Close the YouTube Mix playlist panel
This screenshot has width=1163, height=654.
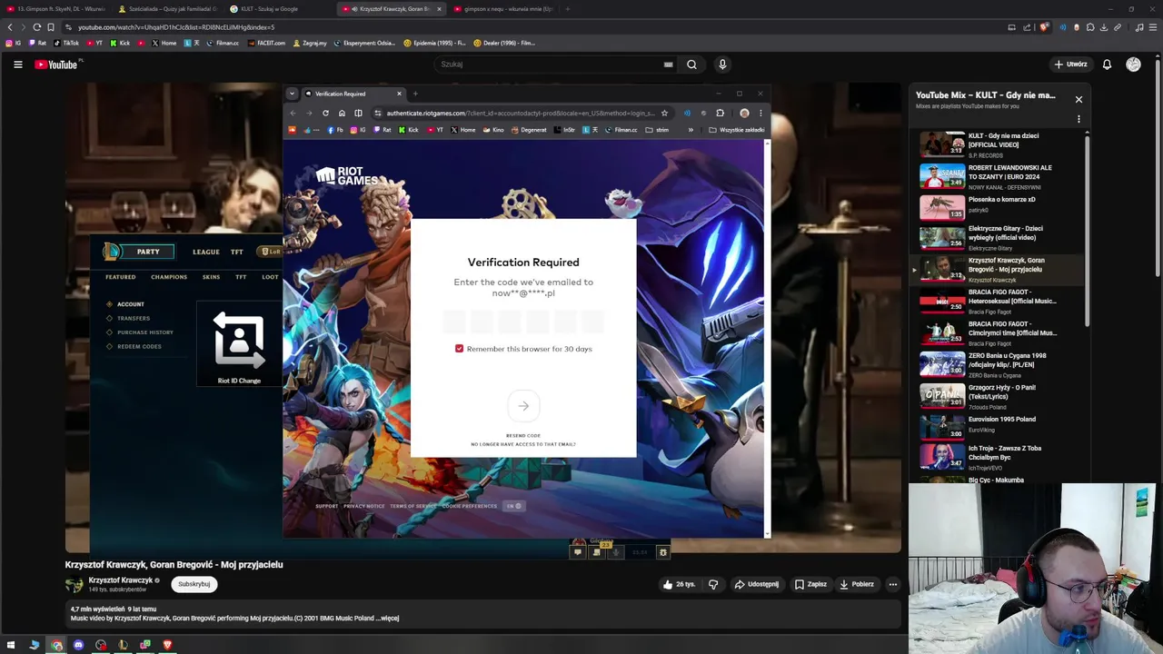pyautogui.click(x=1079, y=99)
